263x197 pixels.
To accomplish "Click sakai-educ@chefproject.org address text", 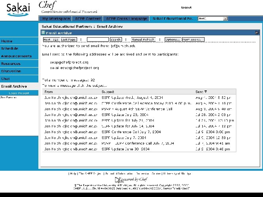I will pos(75,68).
